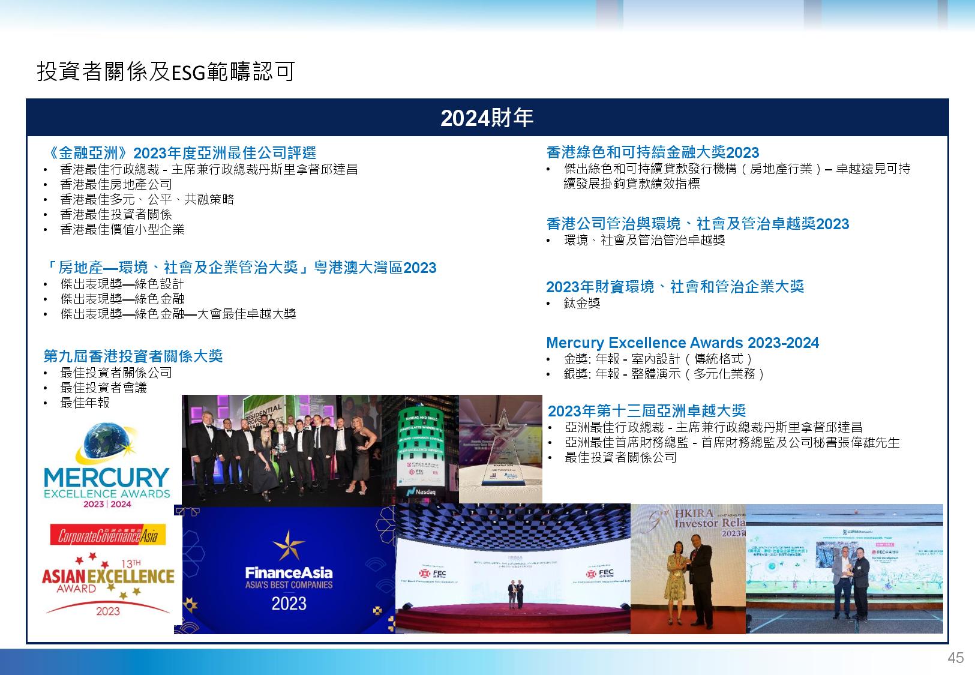Viewport: 975px width, 675px height.
Task: Open the black-tie group award photo
Action: click(x=281, y=450)
